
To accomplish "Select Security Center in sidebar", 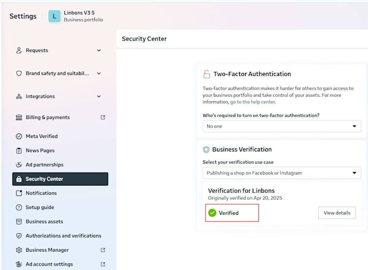I will point(60,179).
